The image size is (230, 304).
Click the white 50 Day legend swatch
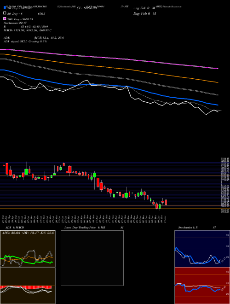click(5, 13)
